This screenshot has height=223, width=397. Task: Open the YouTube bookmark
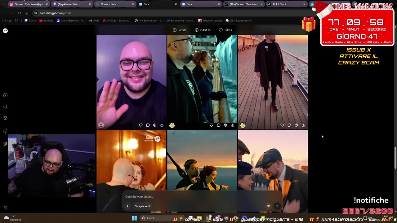[46, 21]
